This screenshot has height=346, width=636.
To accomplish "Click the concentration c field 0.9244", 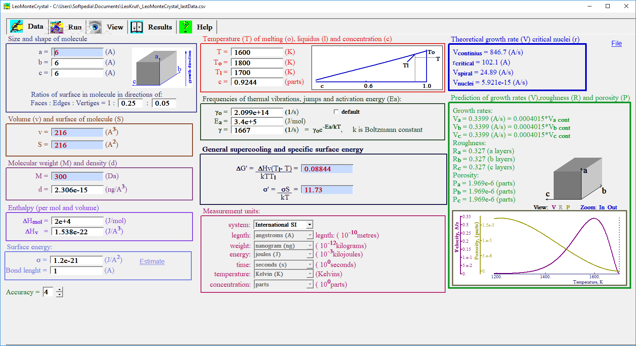I will click(x=257, y=82).
